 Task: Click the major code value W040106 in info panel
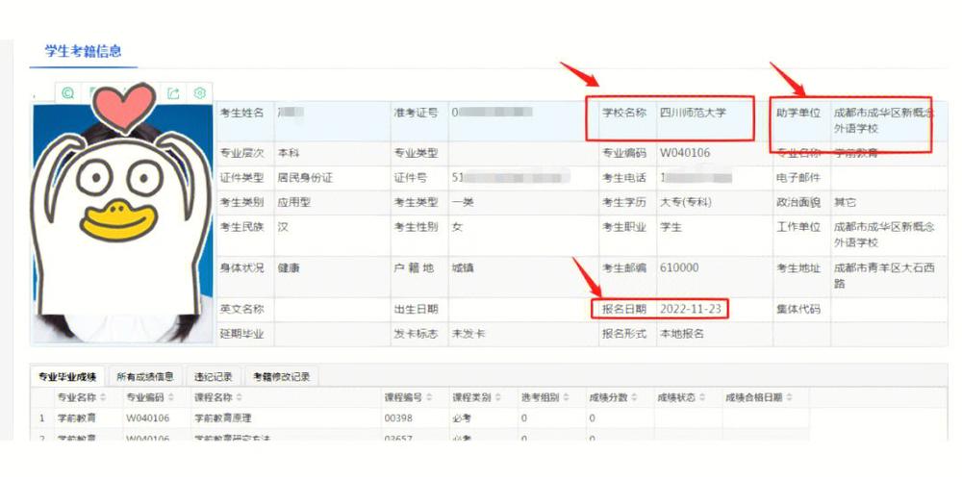tap(685, 153)
